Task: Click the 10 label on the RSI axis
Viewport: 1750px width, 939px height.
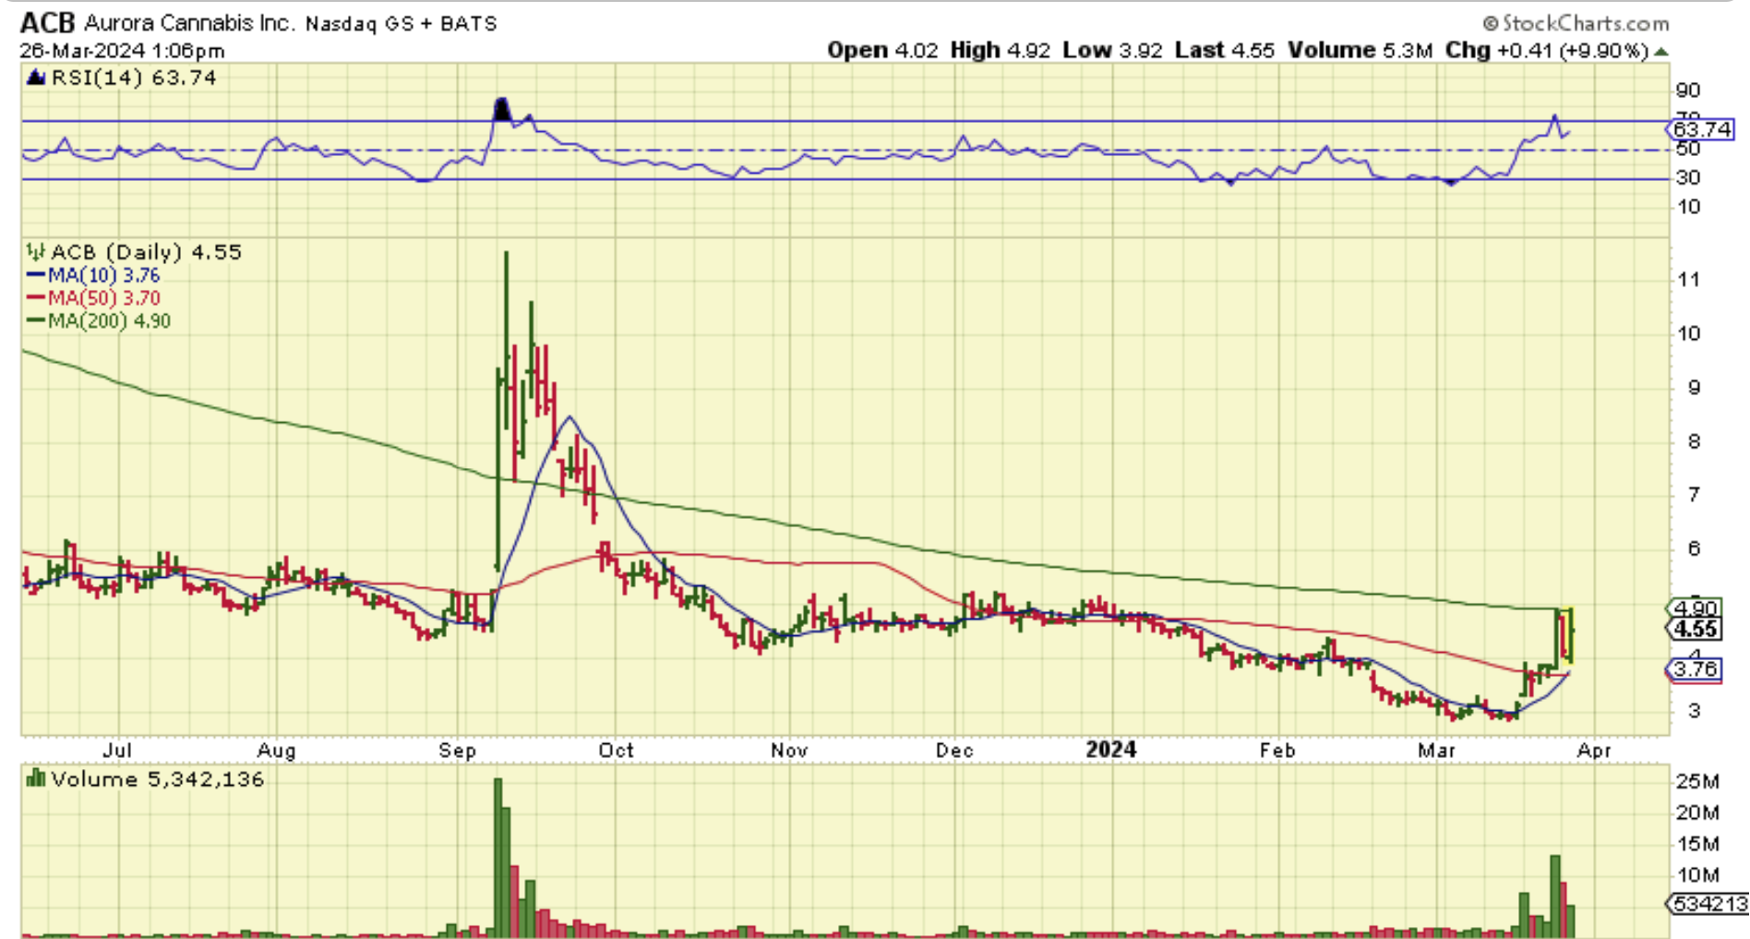Action: click(1688, 207)
